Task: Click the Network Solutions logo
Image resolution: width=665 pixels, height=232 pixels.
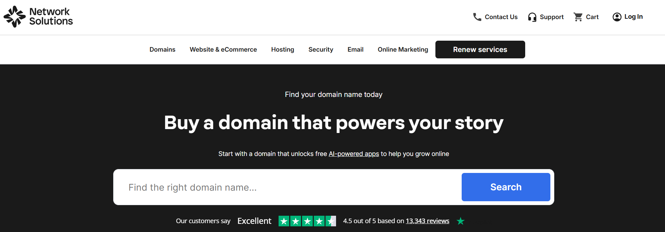Action: pos(38,17)
